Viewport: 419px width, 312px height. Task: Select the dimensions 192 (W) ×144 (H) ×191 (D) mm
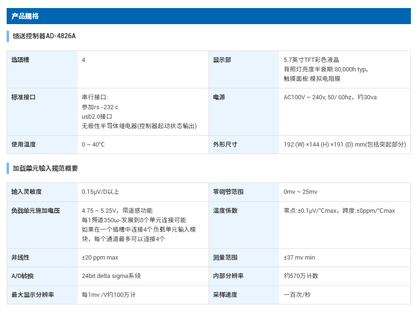coord(345,145)
